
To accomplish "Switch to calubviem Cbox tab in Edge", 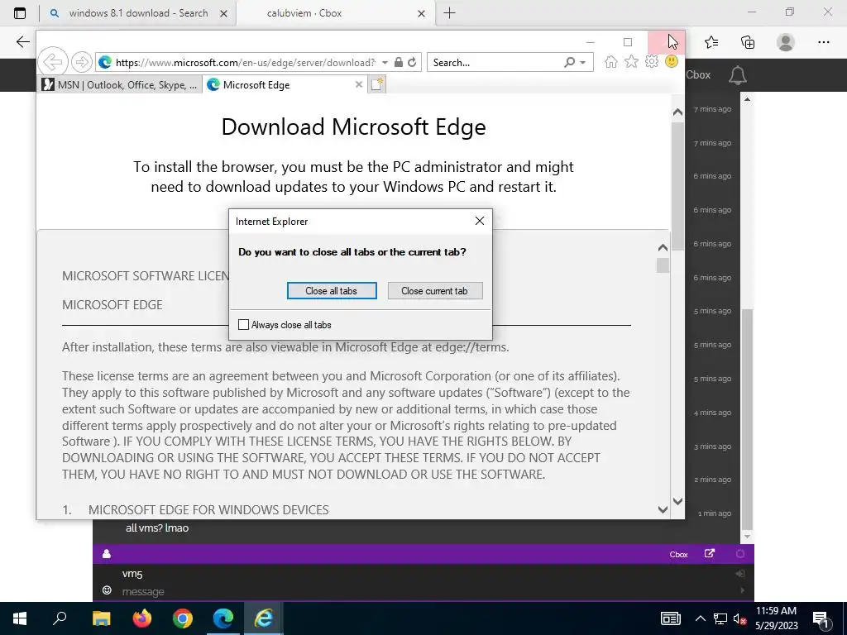I will 304,13.
